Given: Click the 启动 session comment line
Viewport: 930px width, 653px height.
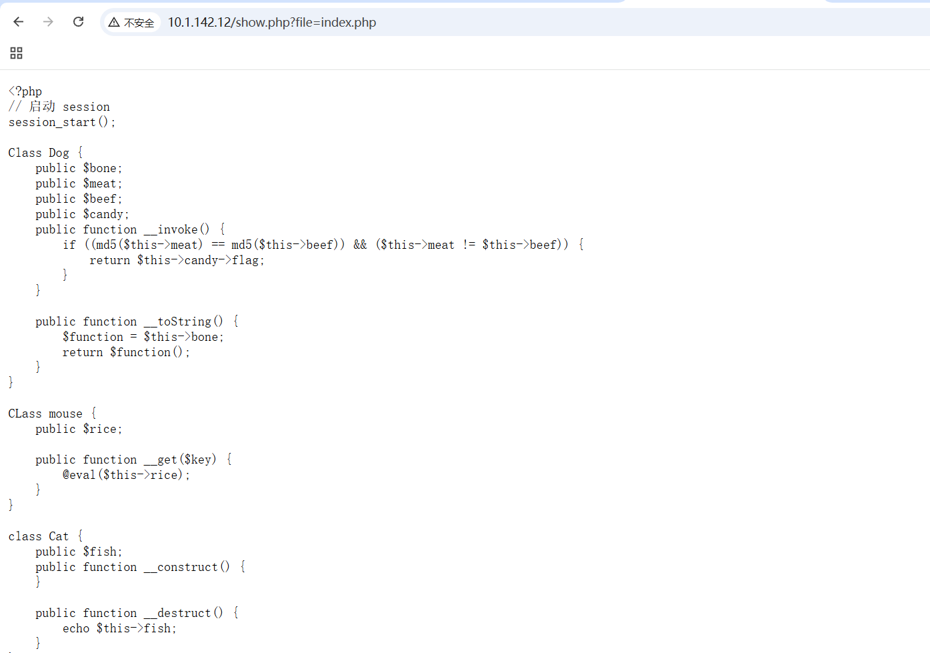Looking at the screenshot, I should pos(60,107).
